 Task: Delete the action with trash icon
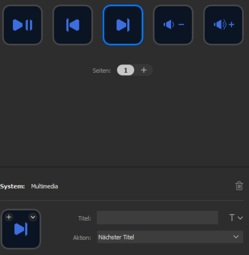(x=239, y=186)
